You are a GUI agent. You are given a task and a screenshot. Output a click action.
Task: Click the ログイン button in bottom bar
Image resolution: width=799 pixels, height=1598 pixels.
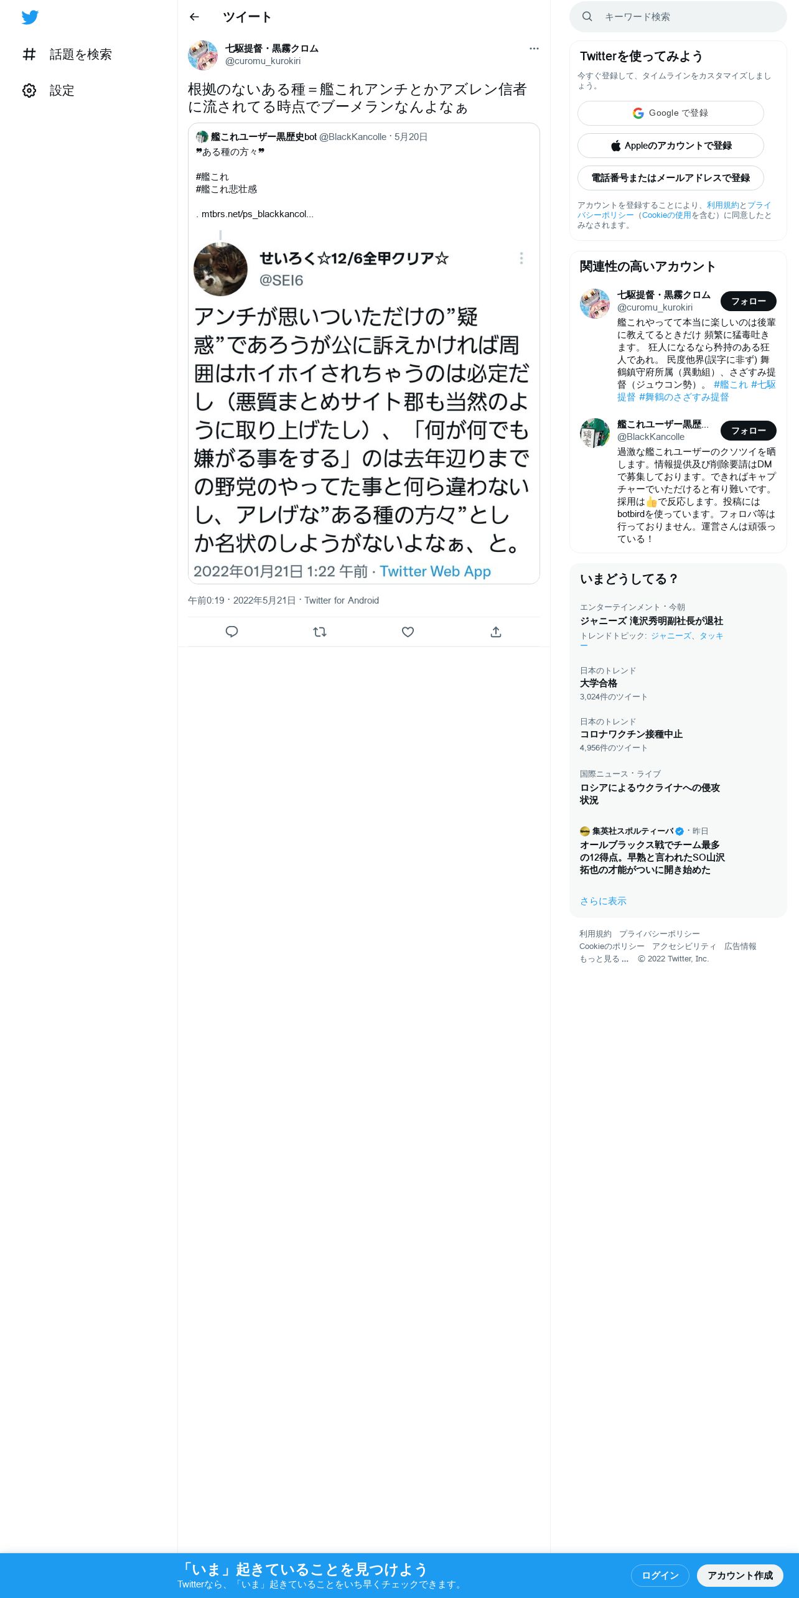point(660,1575)
